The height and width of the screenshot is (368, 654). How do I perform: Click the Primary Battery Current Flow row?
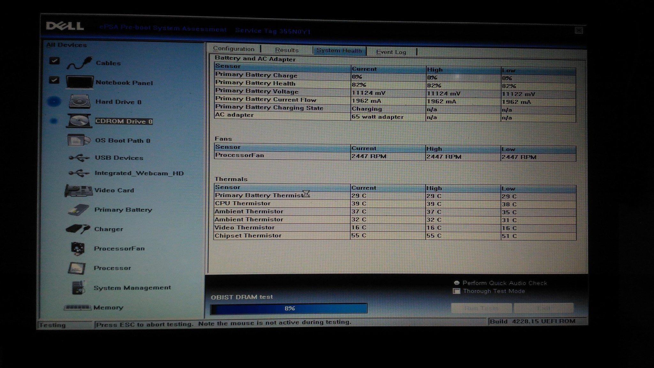point(395,101)
